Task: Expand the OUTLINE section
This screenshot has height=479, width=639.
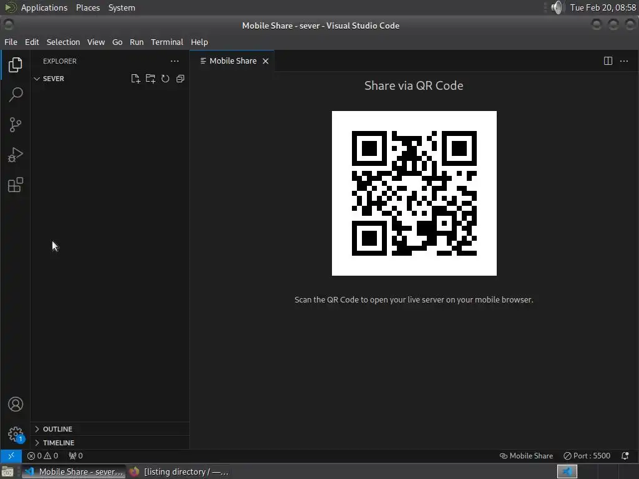Action: 57,429
